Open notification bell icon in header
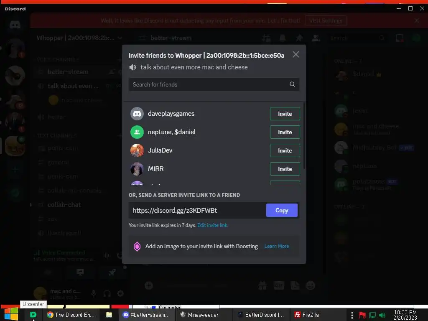 coord(283,38)
